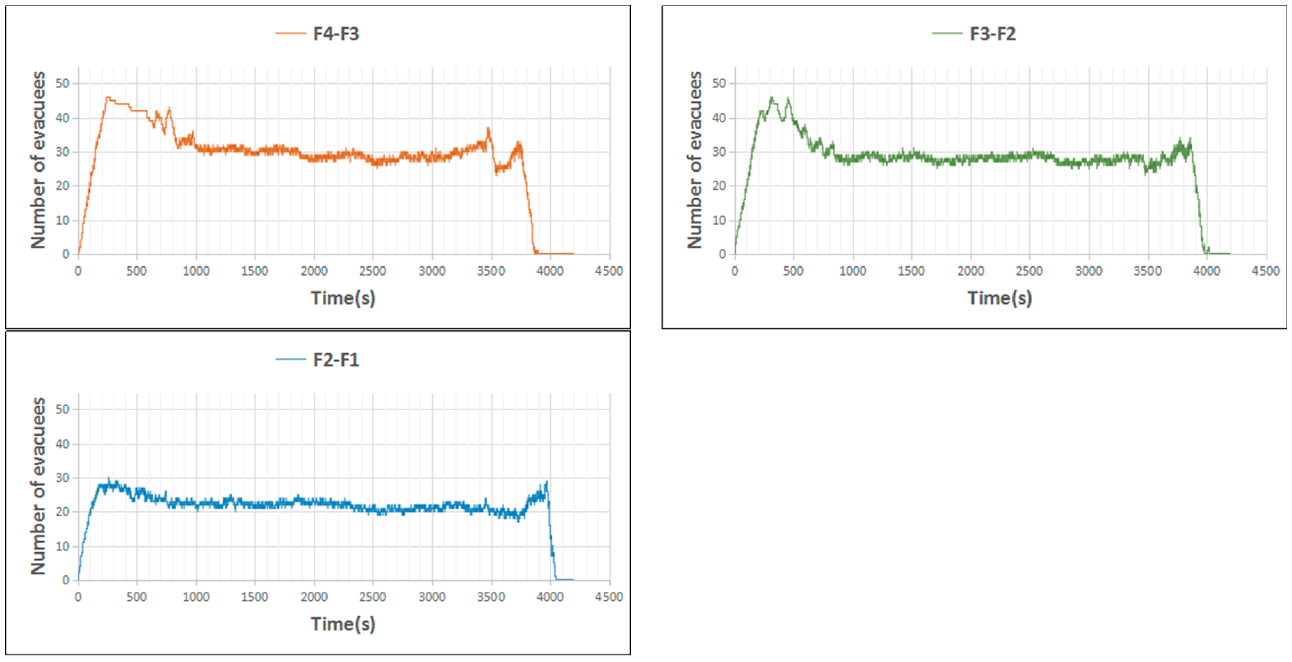Click y-axis value 20 in F2-F1 chart
Image resolution: width=1292 pixels, height=662 pixels.
click(62, 512)
